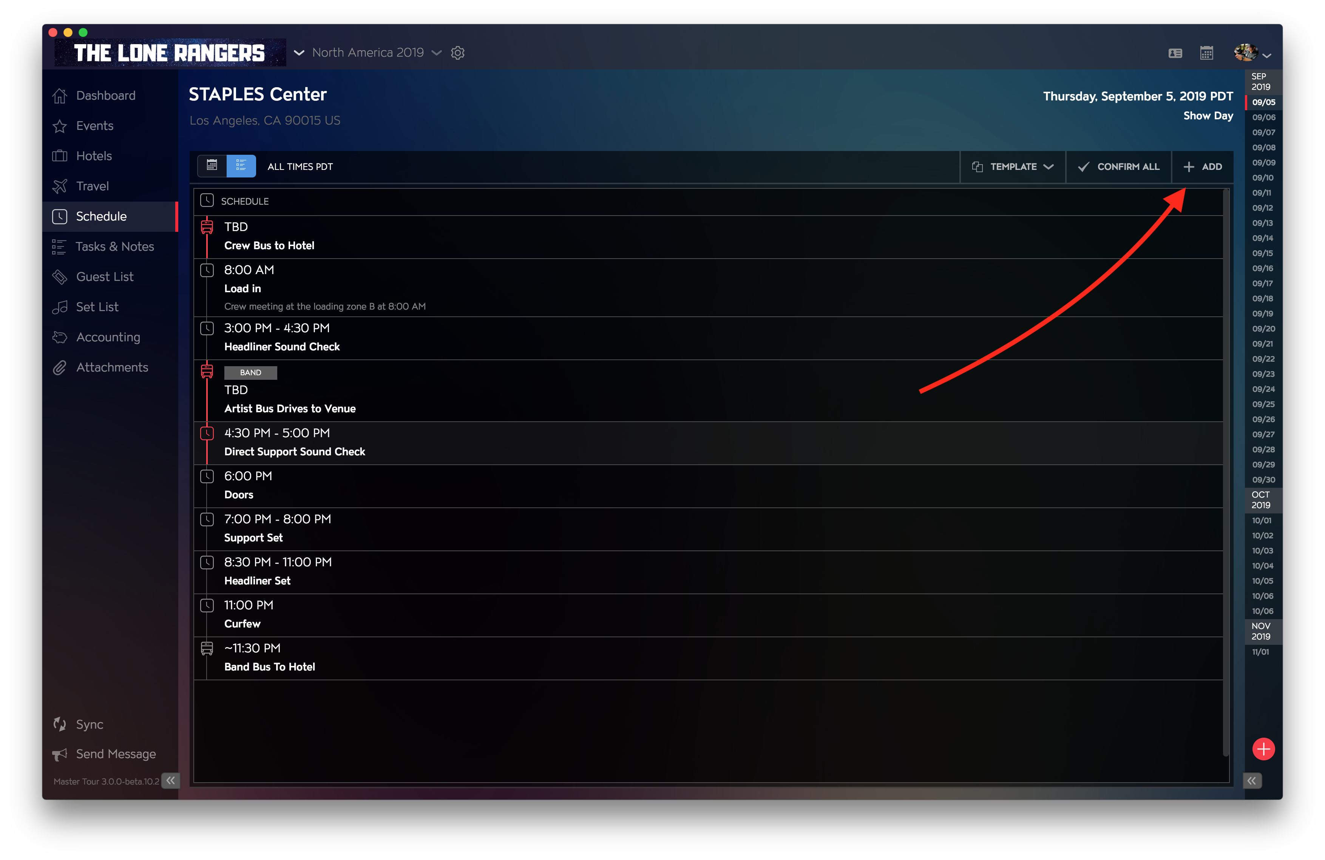Click clock icon for Doors
Screen dimensions: 1325x860
coord(207,476)
